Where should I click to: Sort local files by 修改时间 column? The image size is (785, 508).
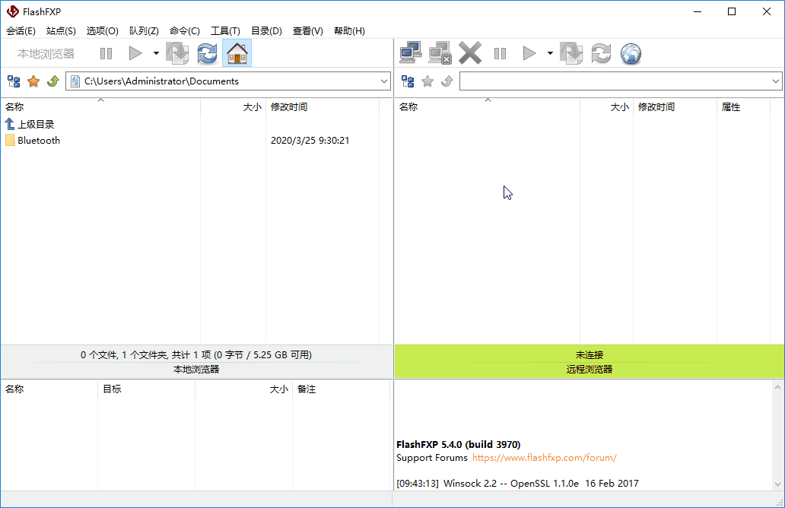point(323,107)
